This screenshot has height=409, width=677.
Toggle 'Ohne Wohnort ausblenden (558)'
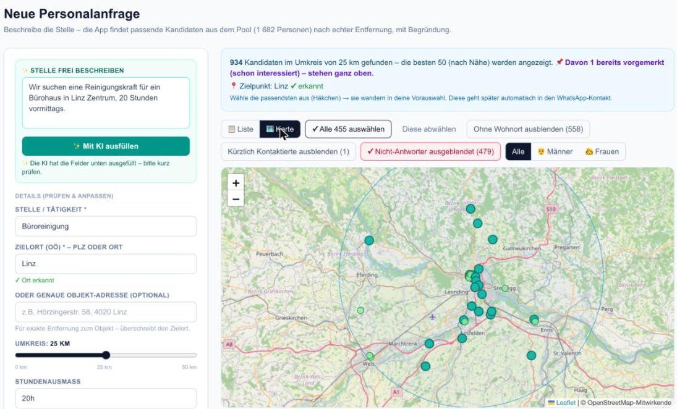pyautogui.click(x=528, y=129)
